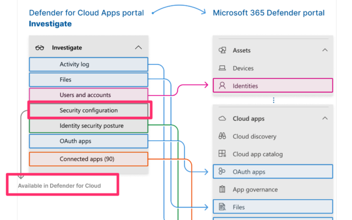
Task: Click the bold Investigate subtitle
Action: (x=50, y=24)
